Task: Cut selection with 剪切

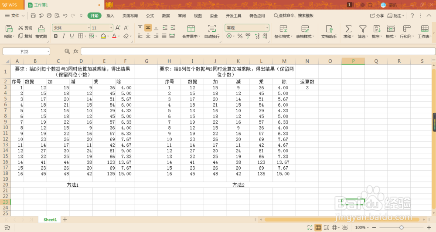Action: (25, 28)
